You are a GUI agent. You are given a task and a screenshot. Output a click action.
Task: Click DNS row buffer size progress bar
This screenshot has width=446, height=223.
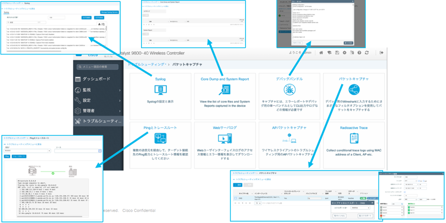pos(314,198)
